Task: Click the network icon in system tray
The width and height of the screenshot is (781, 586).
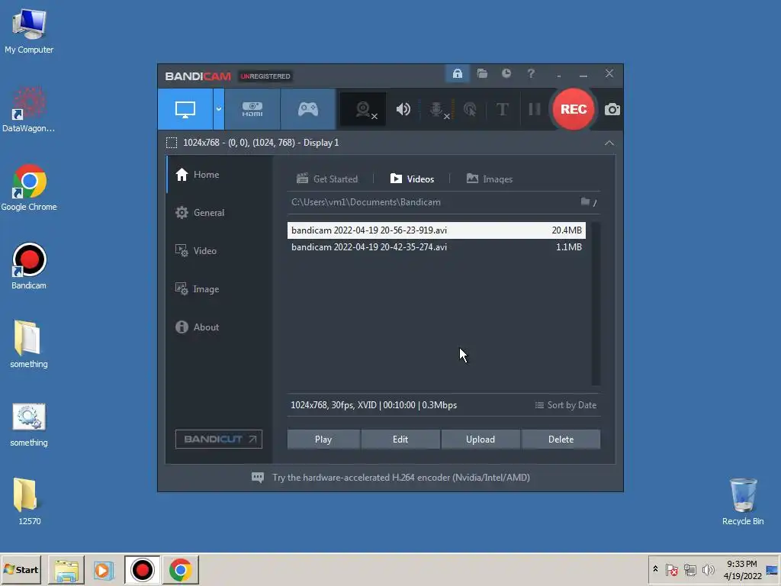Action: click(x=689, y=569)
